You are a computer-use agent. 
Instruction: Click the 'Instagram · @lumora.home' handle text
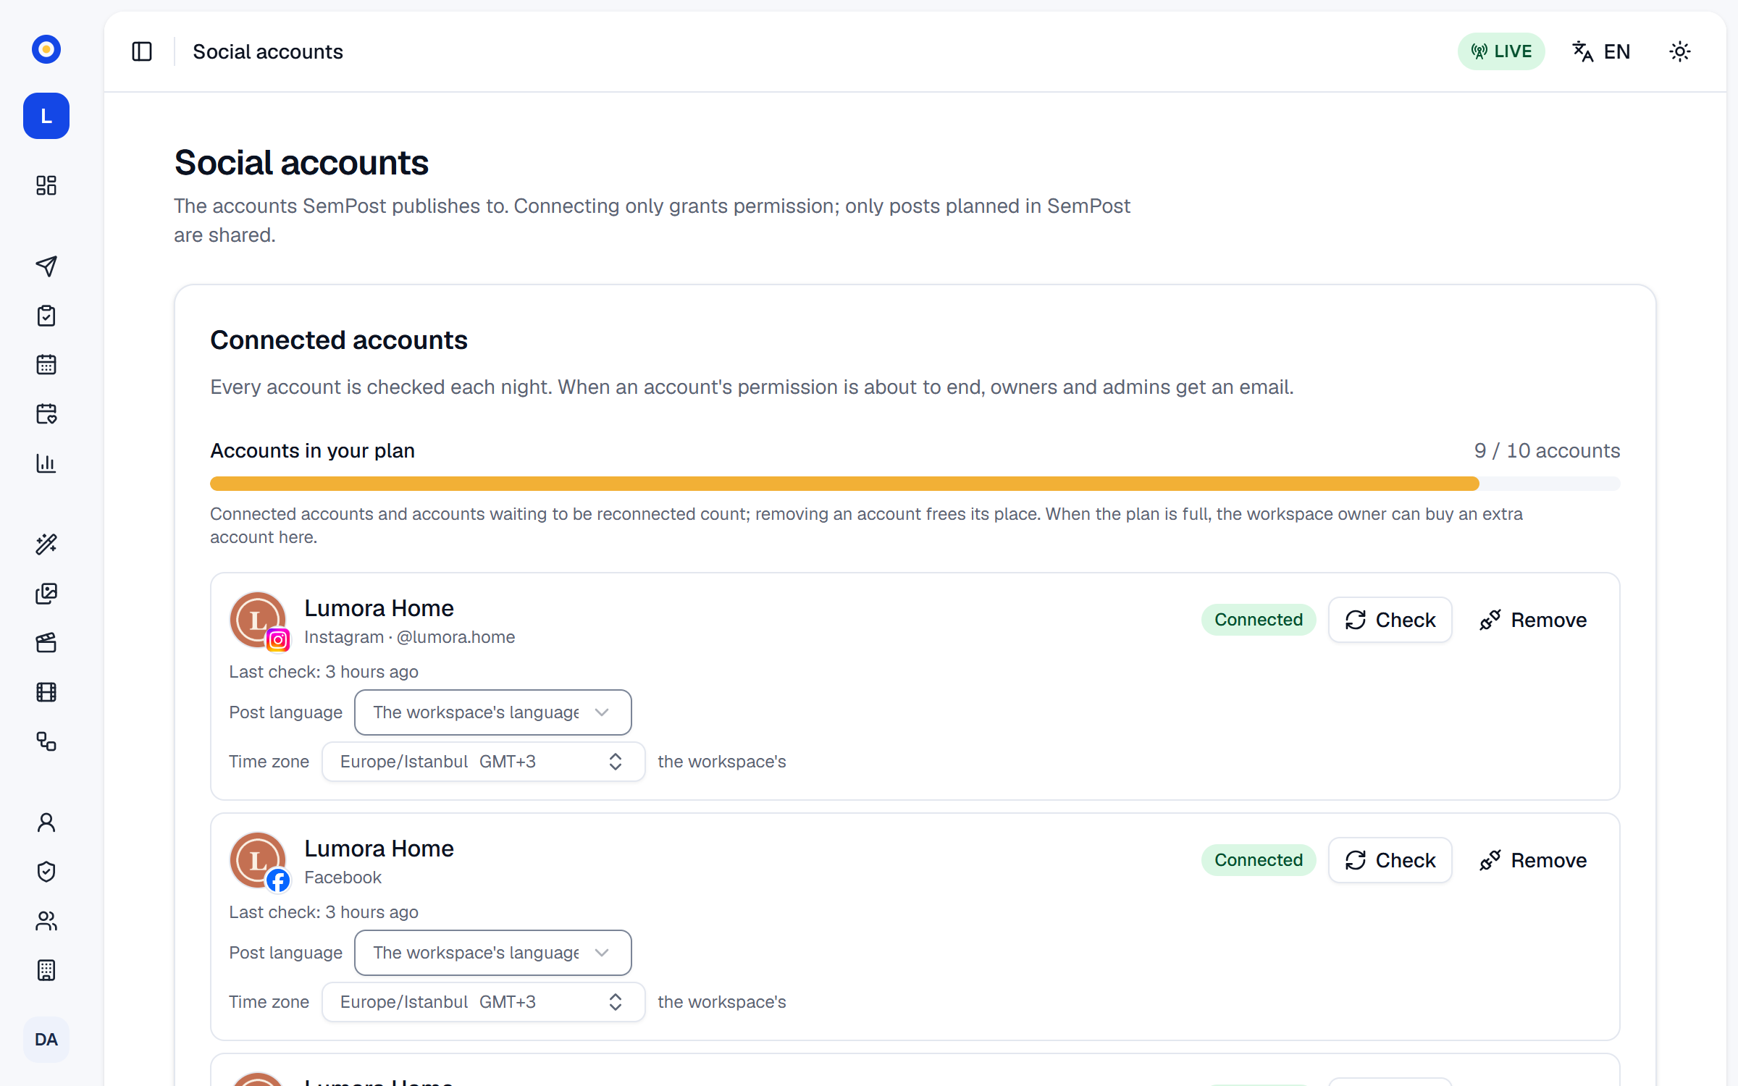point(410,637)
